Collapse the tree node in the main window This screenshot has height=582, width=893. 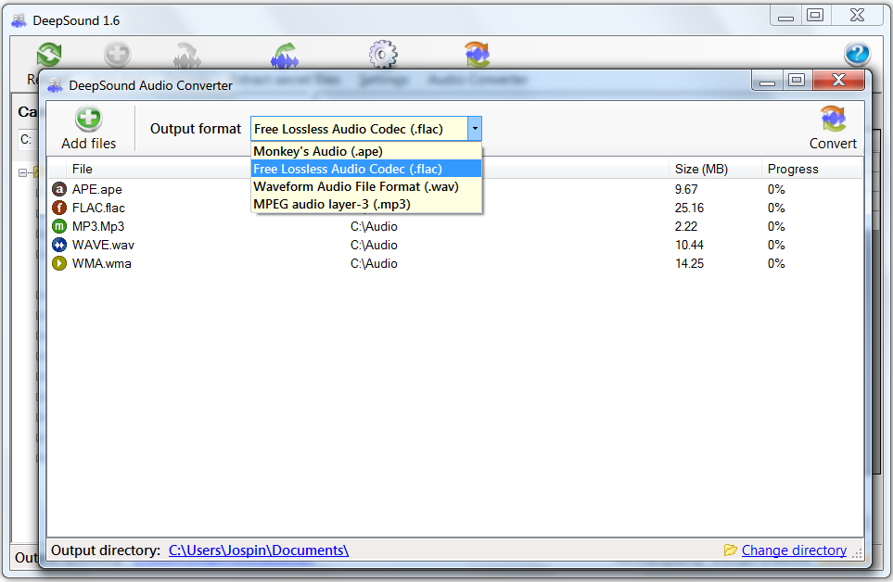click(22, 172)
